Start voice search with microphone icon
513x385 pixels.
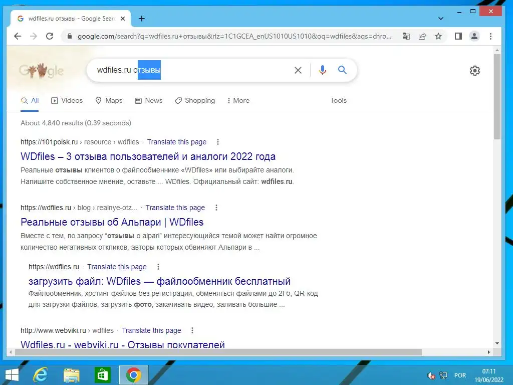click(x=322, y=70)
